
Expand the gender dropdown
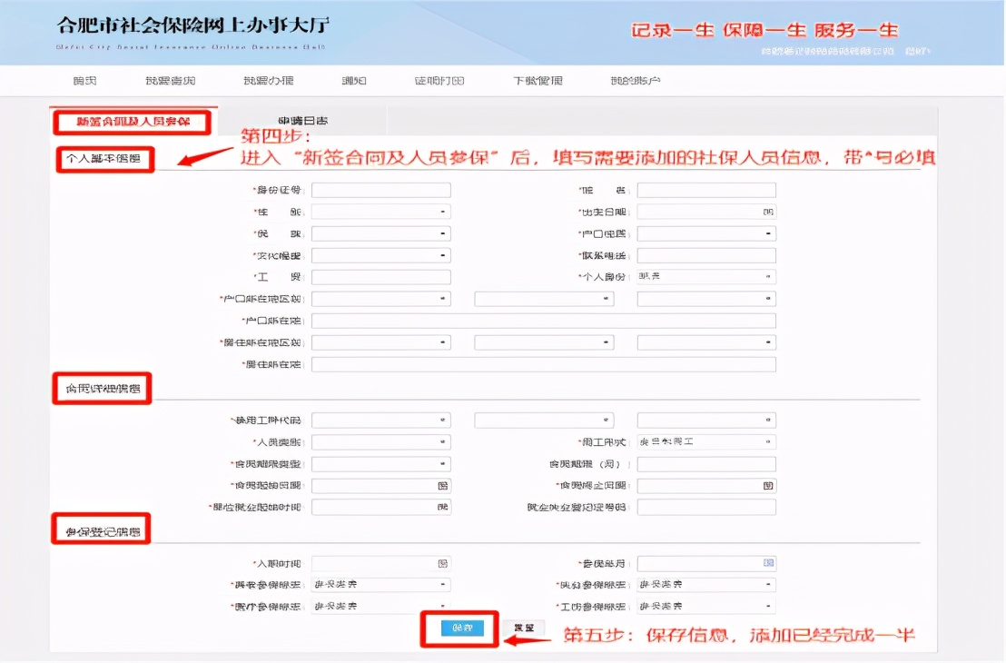point(381,212)
